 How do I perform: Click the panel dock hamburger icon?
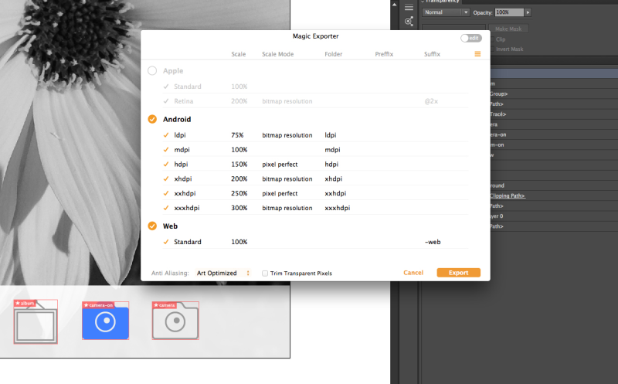coord(409,8)
